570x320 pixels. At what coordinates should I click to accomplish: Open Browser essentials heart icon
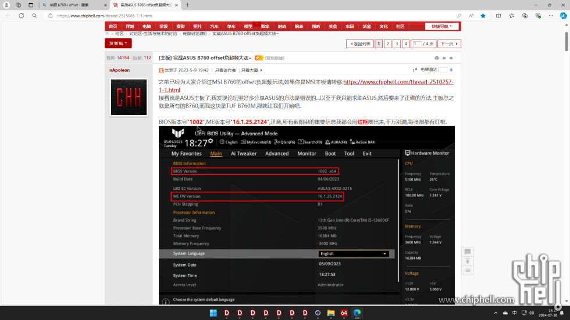pyautogui.click(x=538, y=16)
